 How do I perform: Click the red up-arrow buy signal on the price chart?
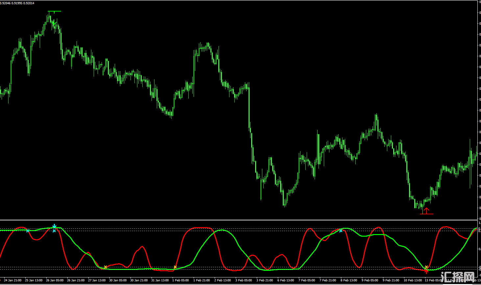[426, 211]
